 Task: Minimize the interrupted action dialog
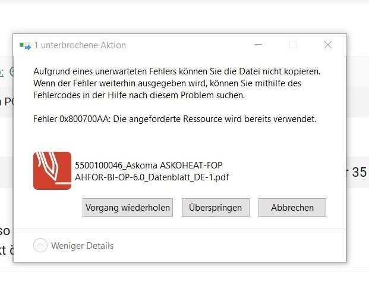(x=258, y=45)
